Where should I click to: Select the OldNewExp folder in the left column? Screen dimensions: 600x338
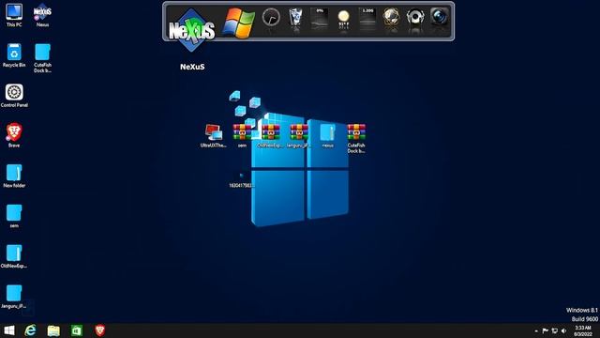coord(14,256)
